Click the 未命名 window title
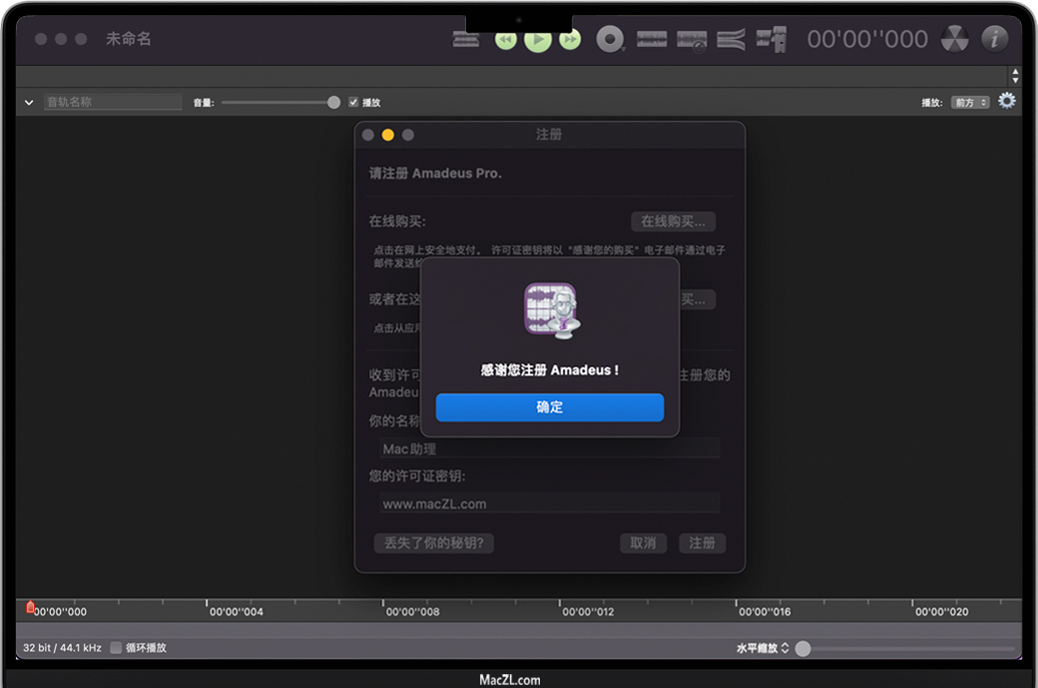Image resolution: width=1038 pixels, height=688 pixels. click(x=129, y=39)
